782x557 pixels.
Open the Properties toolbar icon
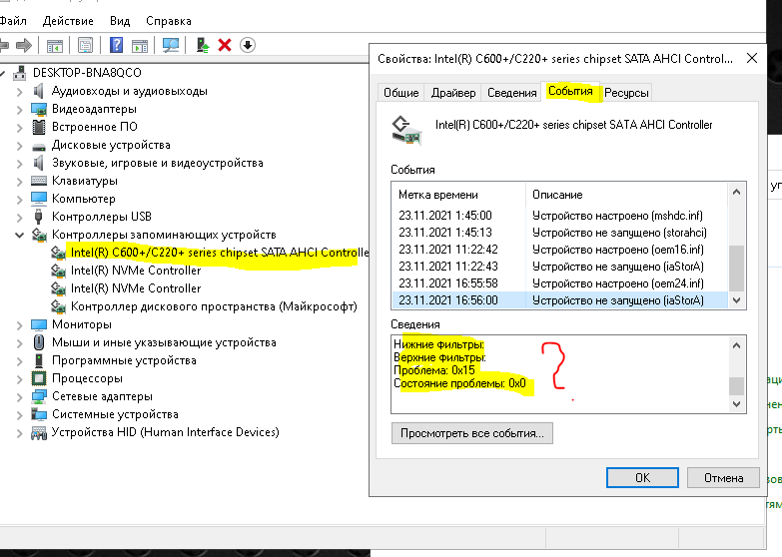click(x=85, y=45)
